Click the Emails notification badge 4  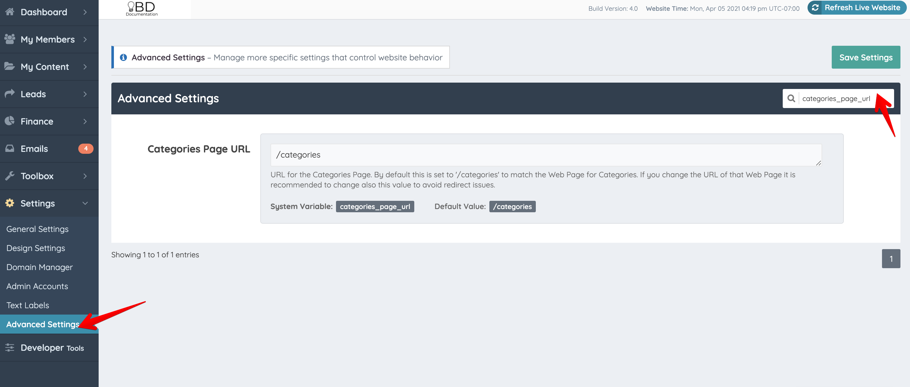[x=86, y=148]
